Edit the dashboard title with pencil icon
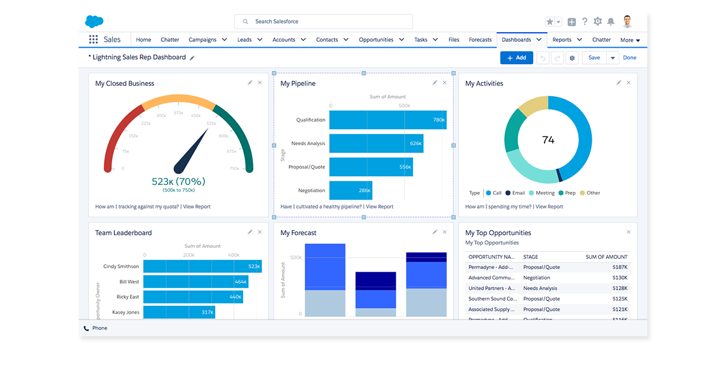Viewport: 726px width, 387px height. 192,58
